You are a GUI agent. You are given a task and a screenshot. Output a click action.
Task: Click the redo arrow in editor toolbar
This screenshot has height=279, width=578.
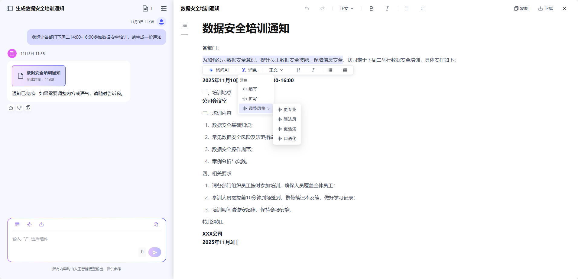click(x=323, y=8)
